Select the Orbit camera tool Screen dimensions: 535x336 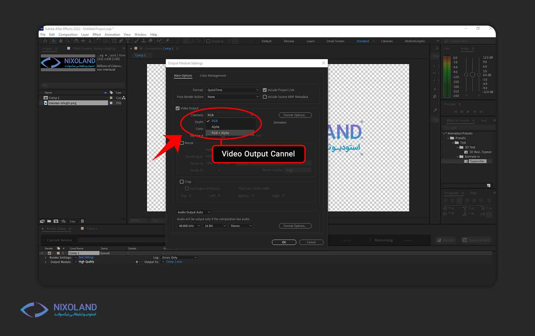click(76, 41)
